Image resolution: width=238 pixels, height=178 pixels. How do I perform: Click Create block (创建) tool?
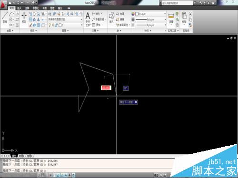pos(120,14)
